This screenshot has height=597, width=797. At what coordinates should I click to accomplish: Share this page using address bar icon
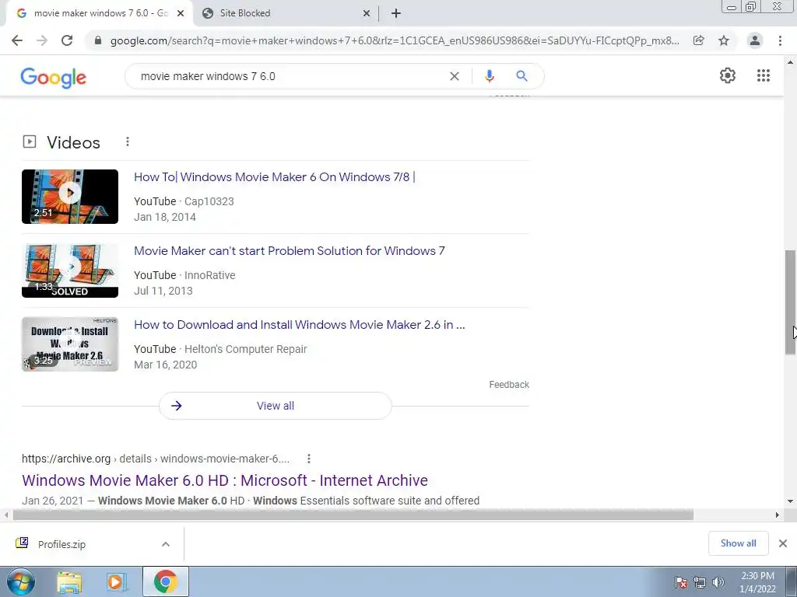tap(699, 40)
